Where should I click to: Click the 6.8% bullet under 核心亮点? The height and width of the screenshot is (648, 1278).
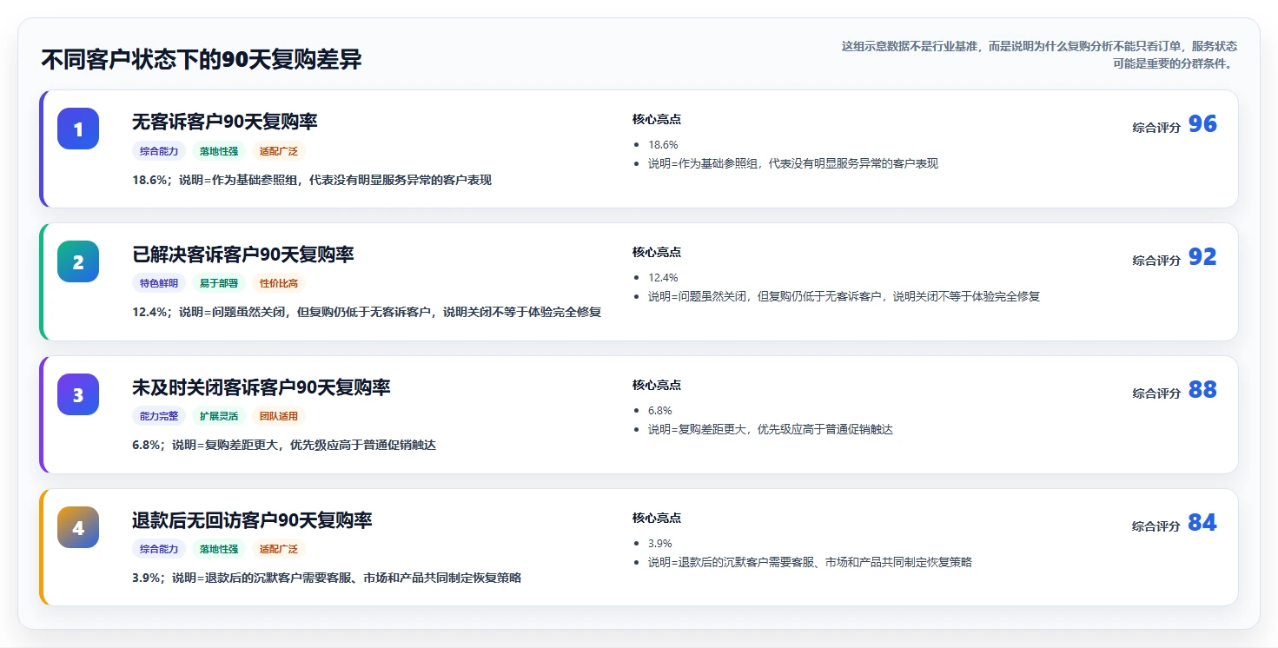pyautogui.click(x=660, y=411)
